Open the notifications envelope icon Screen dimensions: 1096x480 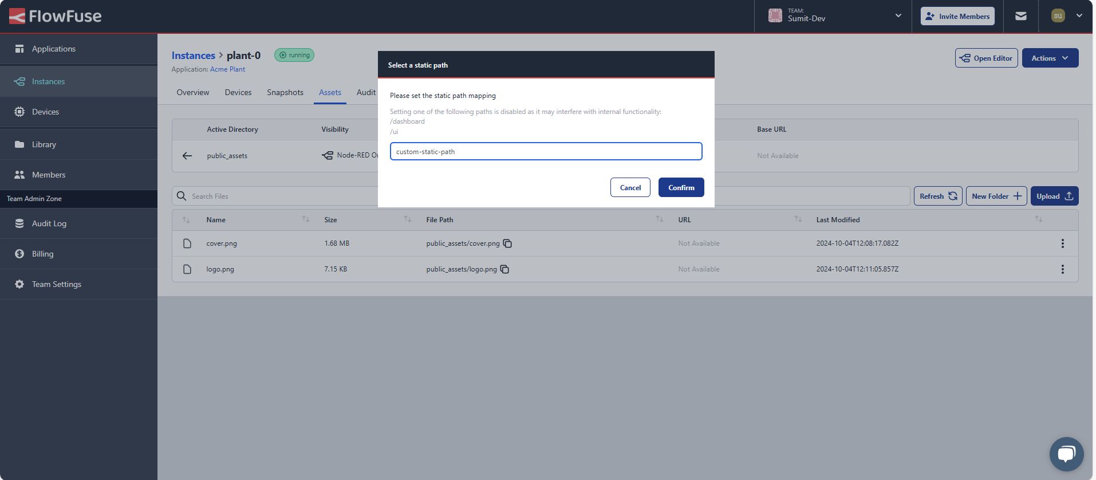pos(1021,16)
